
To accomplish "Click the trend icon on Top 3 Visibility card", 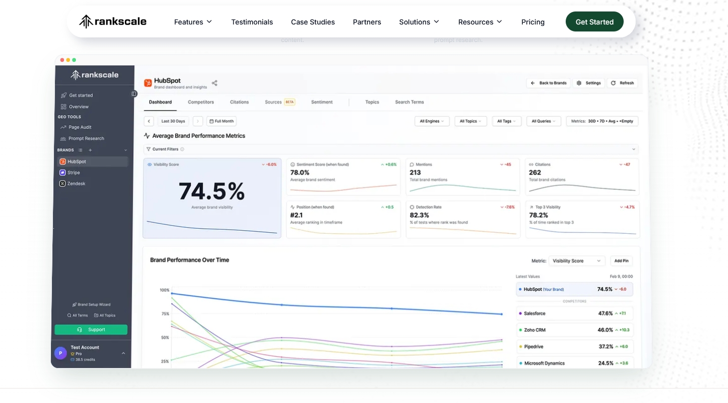I will point(531,207).
